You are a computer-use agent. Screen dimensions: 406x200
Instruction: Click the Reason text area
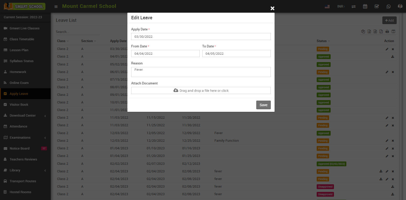coord(201,72)
